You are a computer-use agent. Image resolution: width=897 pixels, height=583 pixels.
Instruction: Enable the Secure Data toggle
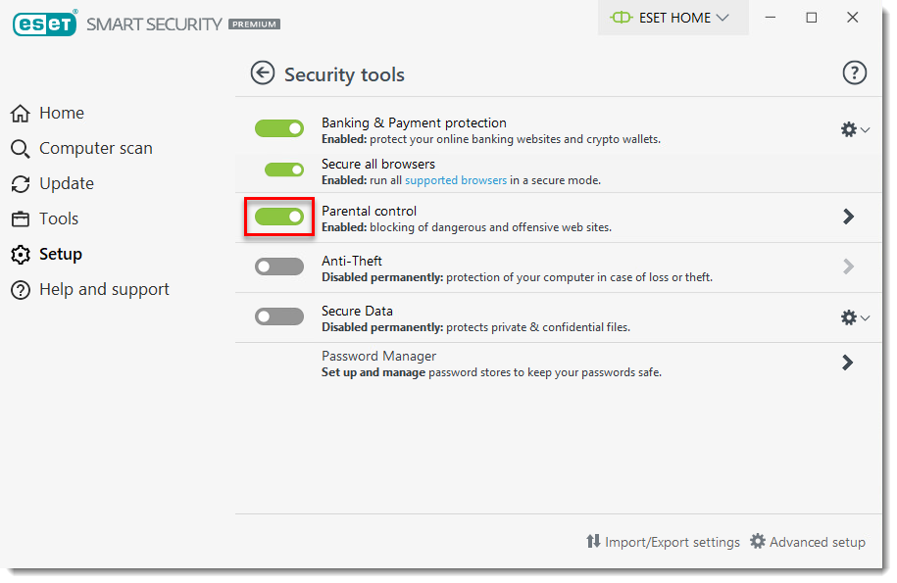(x=279, y=316)
